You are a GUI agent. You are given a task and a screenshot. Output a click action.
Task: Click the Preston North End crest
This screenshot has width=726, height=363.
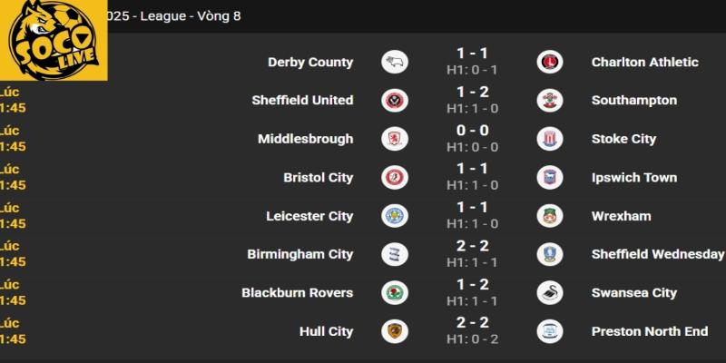(x=549, y=331)
